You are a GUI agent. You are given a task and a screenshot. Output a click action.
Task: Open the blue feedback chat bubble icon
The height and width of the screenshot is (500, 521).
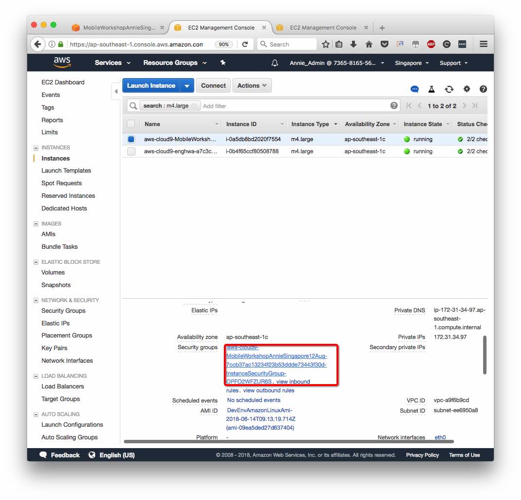click(x=415, y=89)
